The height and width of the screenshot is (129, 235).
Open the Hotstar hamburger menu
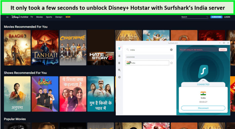[7, 17]
